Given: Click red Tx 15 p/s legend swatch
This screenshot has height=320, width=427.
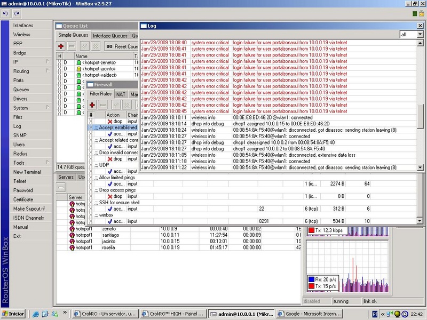Looking at the screenshot, I should pyautogui.click(x=311, y=286).
